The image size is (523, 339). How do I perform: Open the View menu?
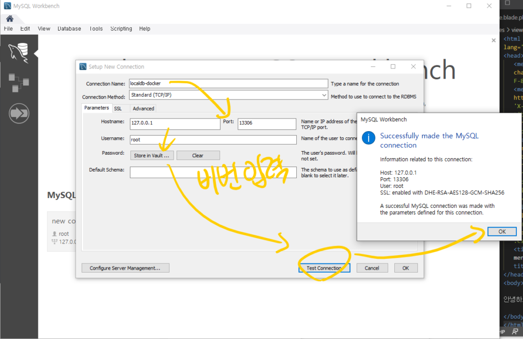click(44, 29)
